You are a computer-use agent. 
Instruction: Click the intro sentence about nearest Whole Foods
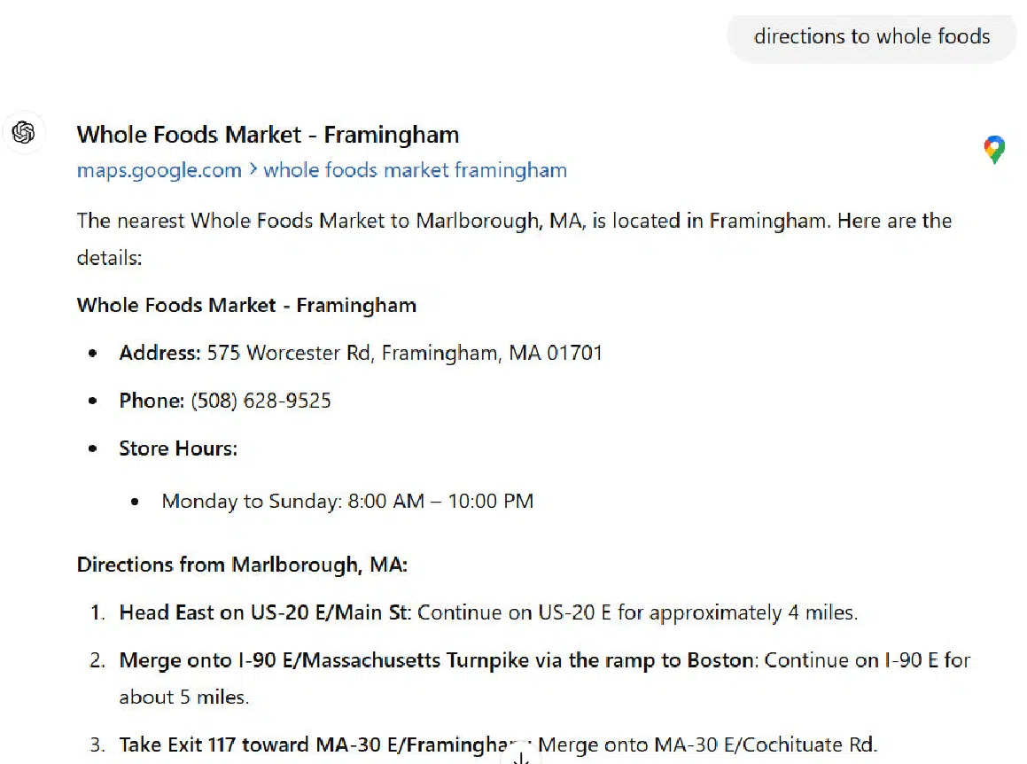[514, 239]
